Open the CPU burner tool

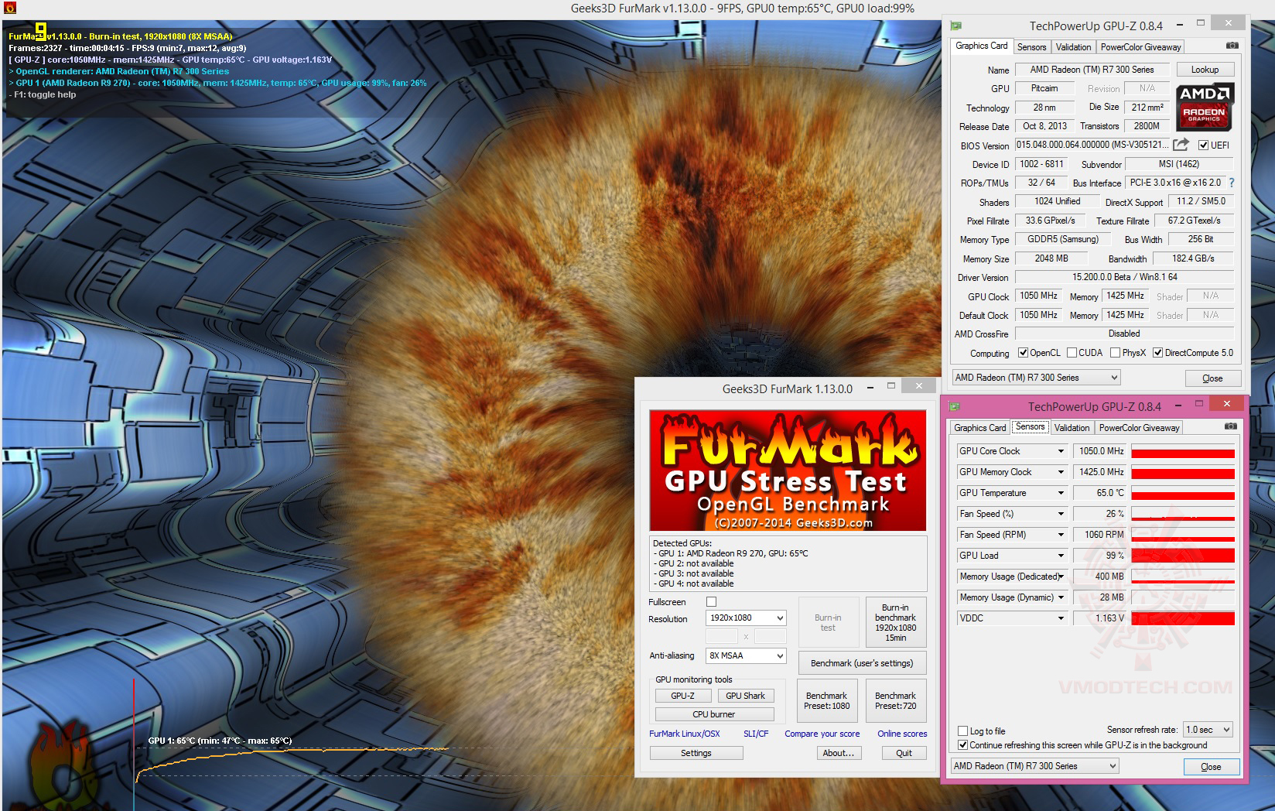click(714, 714)
